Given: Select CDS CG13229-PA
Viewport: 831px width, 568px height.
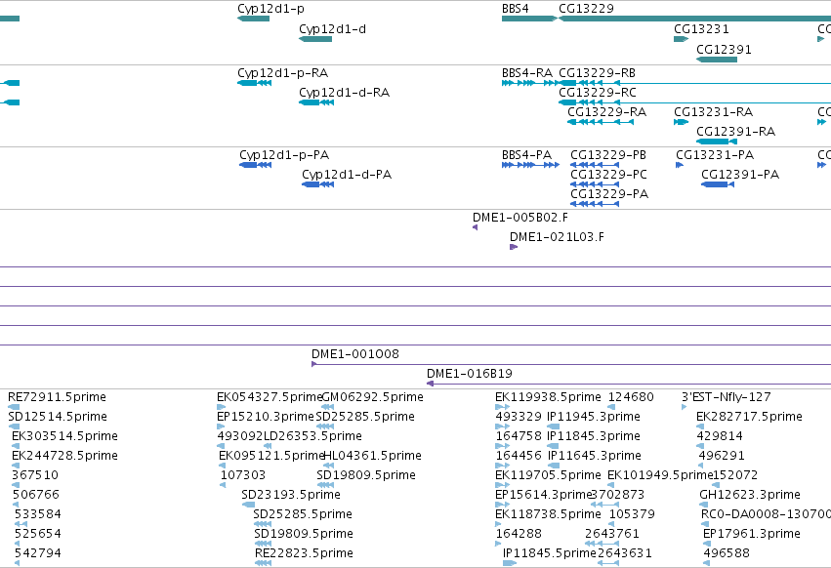Looking at the screenshot, I should (x=595, y=204).
